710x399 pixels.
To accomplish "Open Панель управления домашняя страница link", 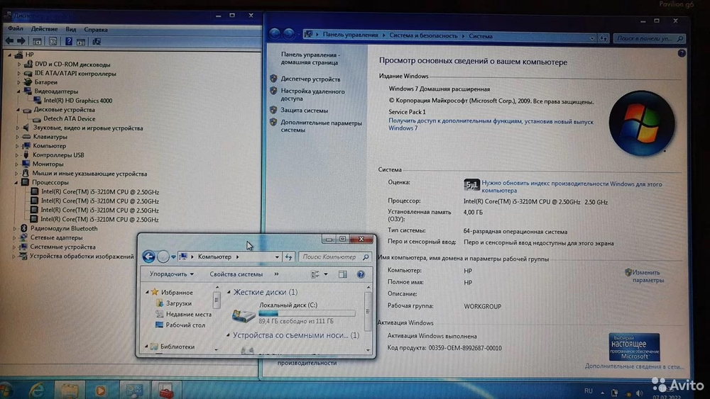I will coord(310,58).
